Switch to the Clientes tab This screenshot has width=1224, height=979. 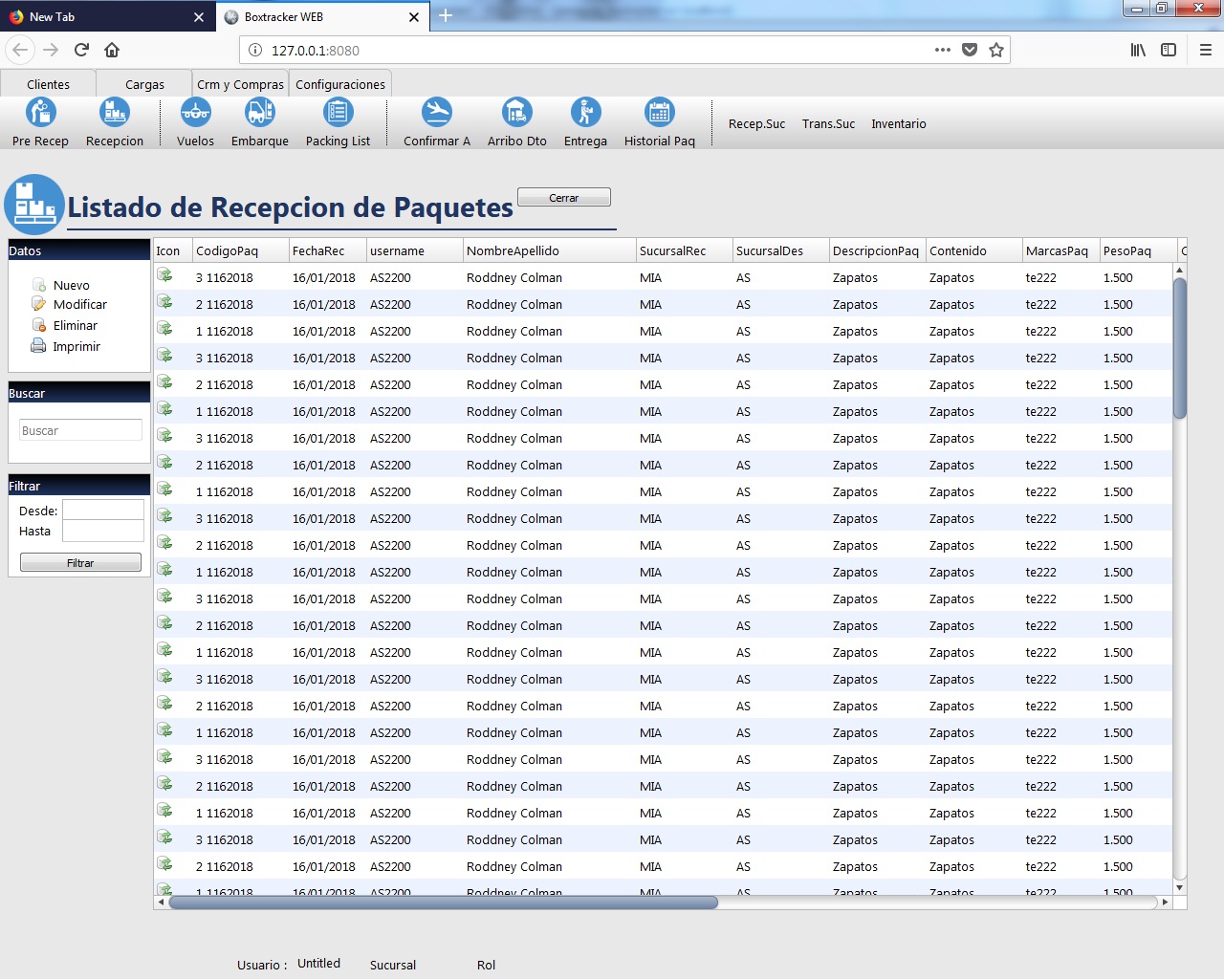48,84
